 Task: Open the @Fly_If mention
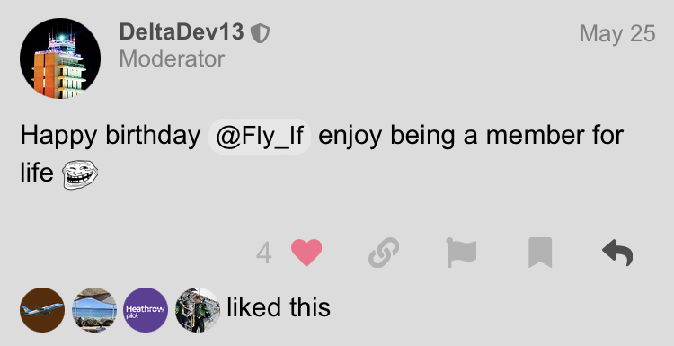[260, 137]
